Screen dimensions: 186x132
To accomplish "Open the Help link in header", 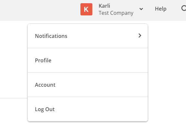I will pos(161,9).
